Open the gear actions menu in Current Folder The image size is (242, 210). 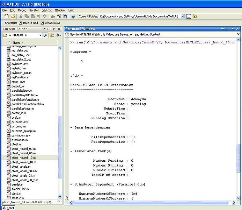[58, 35]
